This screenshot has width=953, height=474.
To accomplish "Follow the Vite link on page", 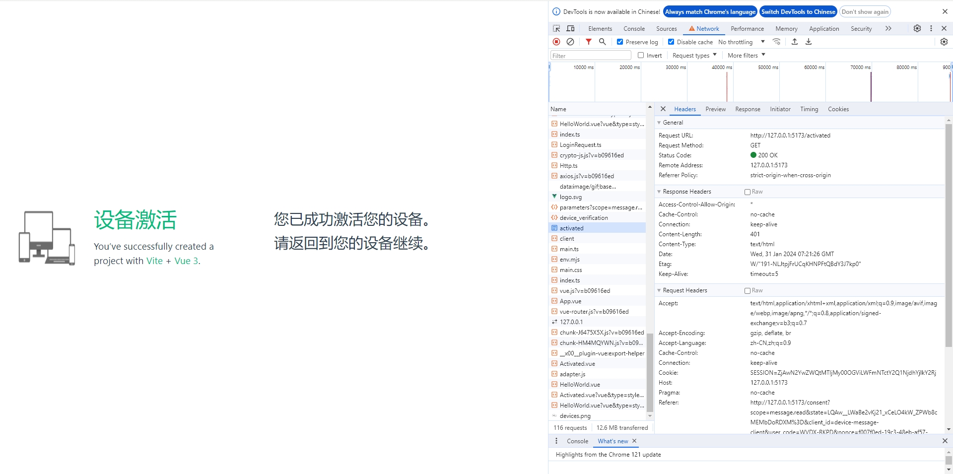I will coord(154,261).
